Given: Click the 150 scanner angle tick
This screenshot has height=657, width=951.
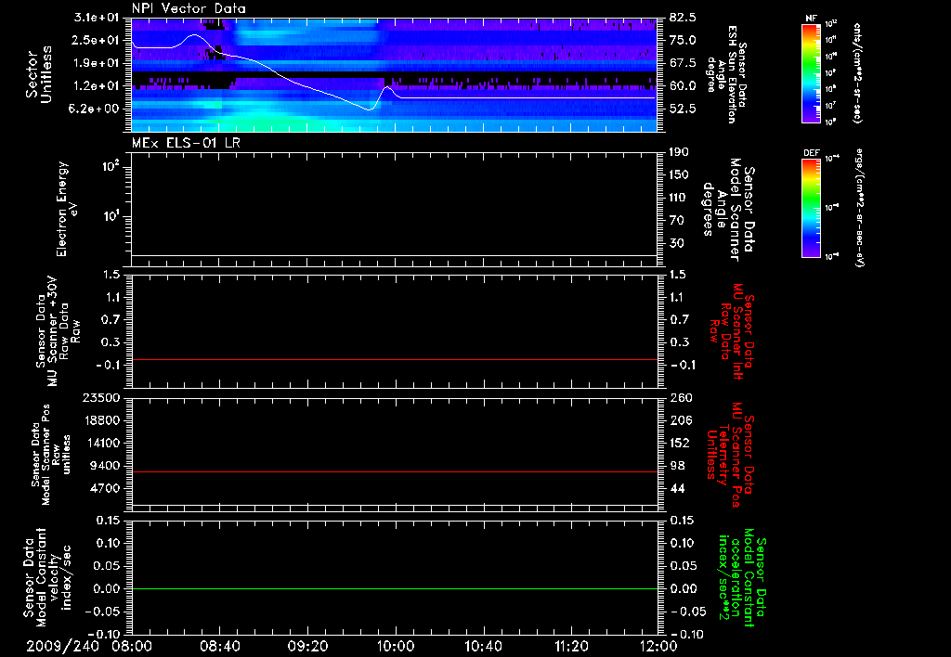Looking at the screenshot, I should click(679, 175).
